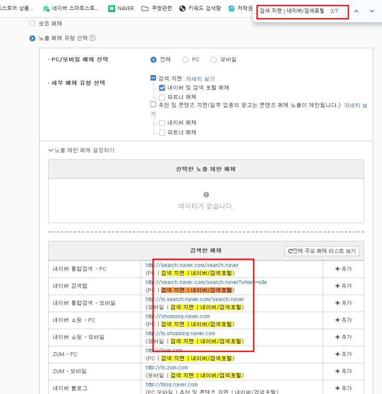Open the search.naver.com/search.naver link
The height and width of the screenshot is (394, 382).
pyautogui.click(x=192, y=265)
